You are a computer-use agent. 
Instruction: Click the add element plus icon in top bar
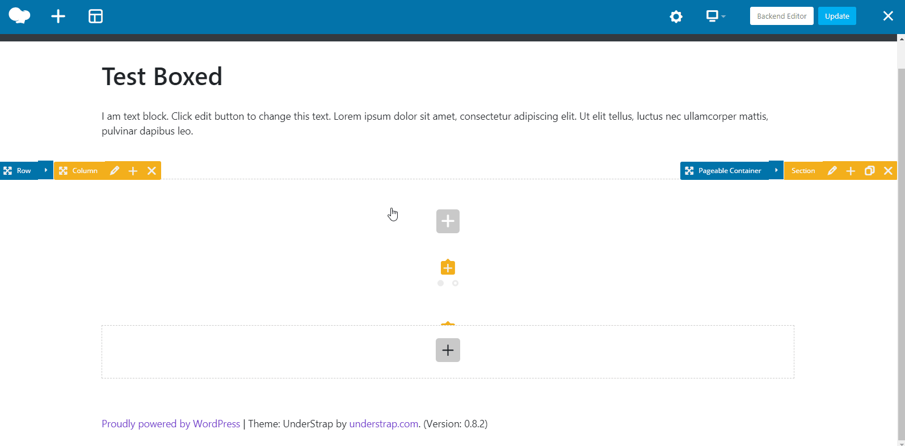click(58, 16)
